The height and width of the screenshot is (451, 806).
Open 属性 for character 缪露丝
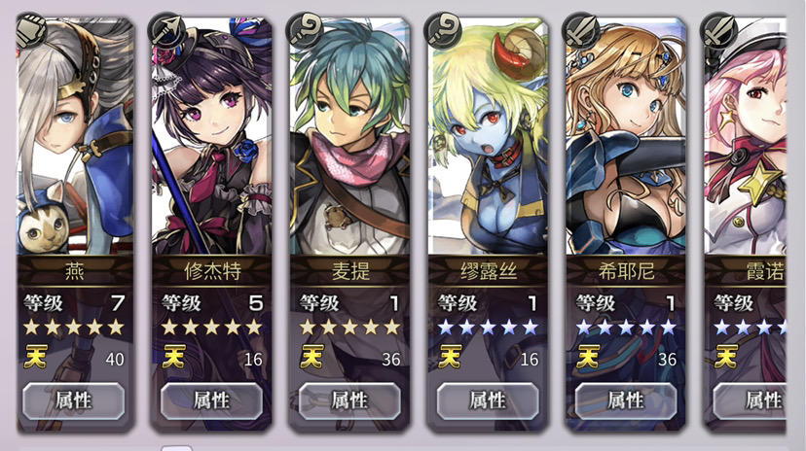(488, 400)
